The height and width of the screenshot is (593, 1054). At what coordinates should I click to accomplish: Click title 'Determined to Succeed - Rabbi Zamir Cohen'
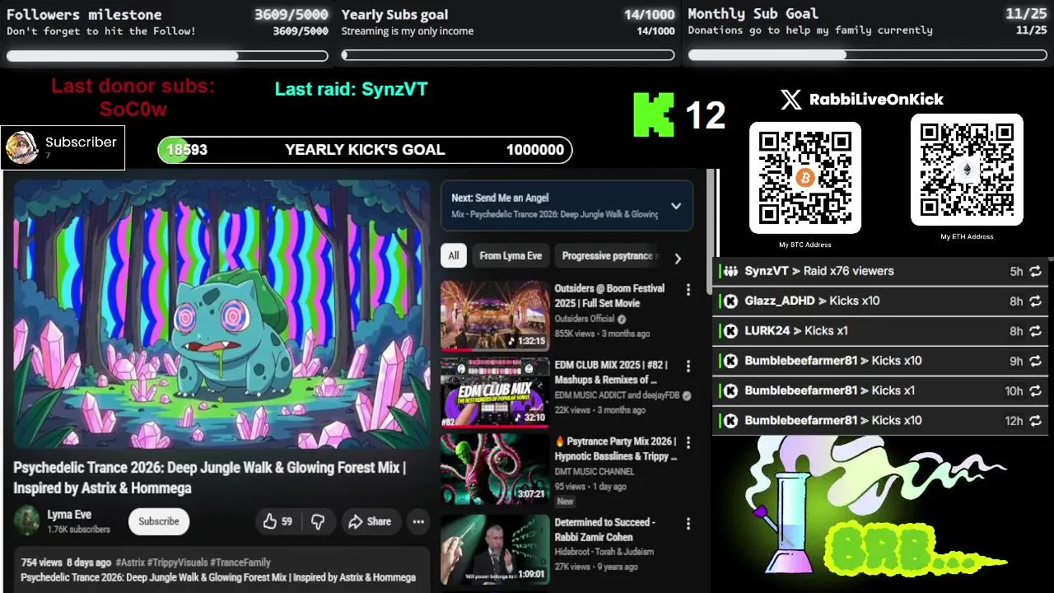pyautogui.click(x=605, y=530)
